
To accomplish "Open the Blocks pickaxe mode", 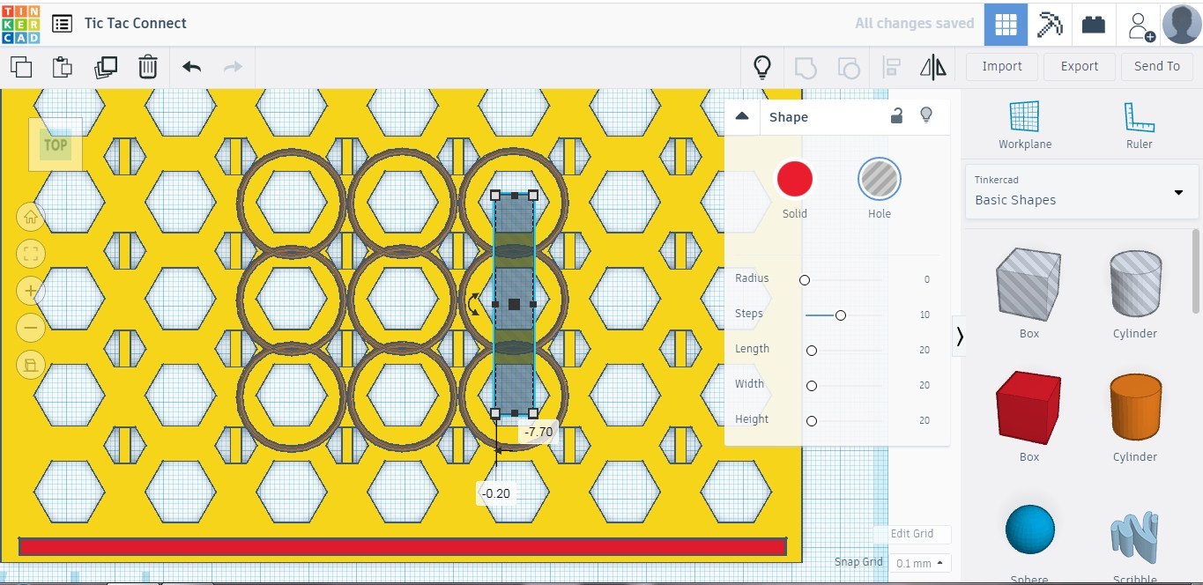I will tap(1050, 24).
